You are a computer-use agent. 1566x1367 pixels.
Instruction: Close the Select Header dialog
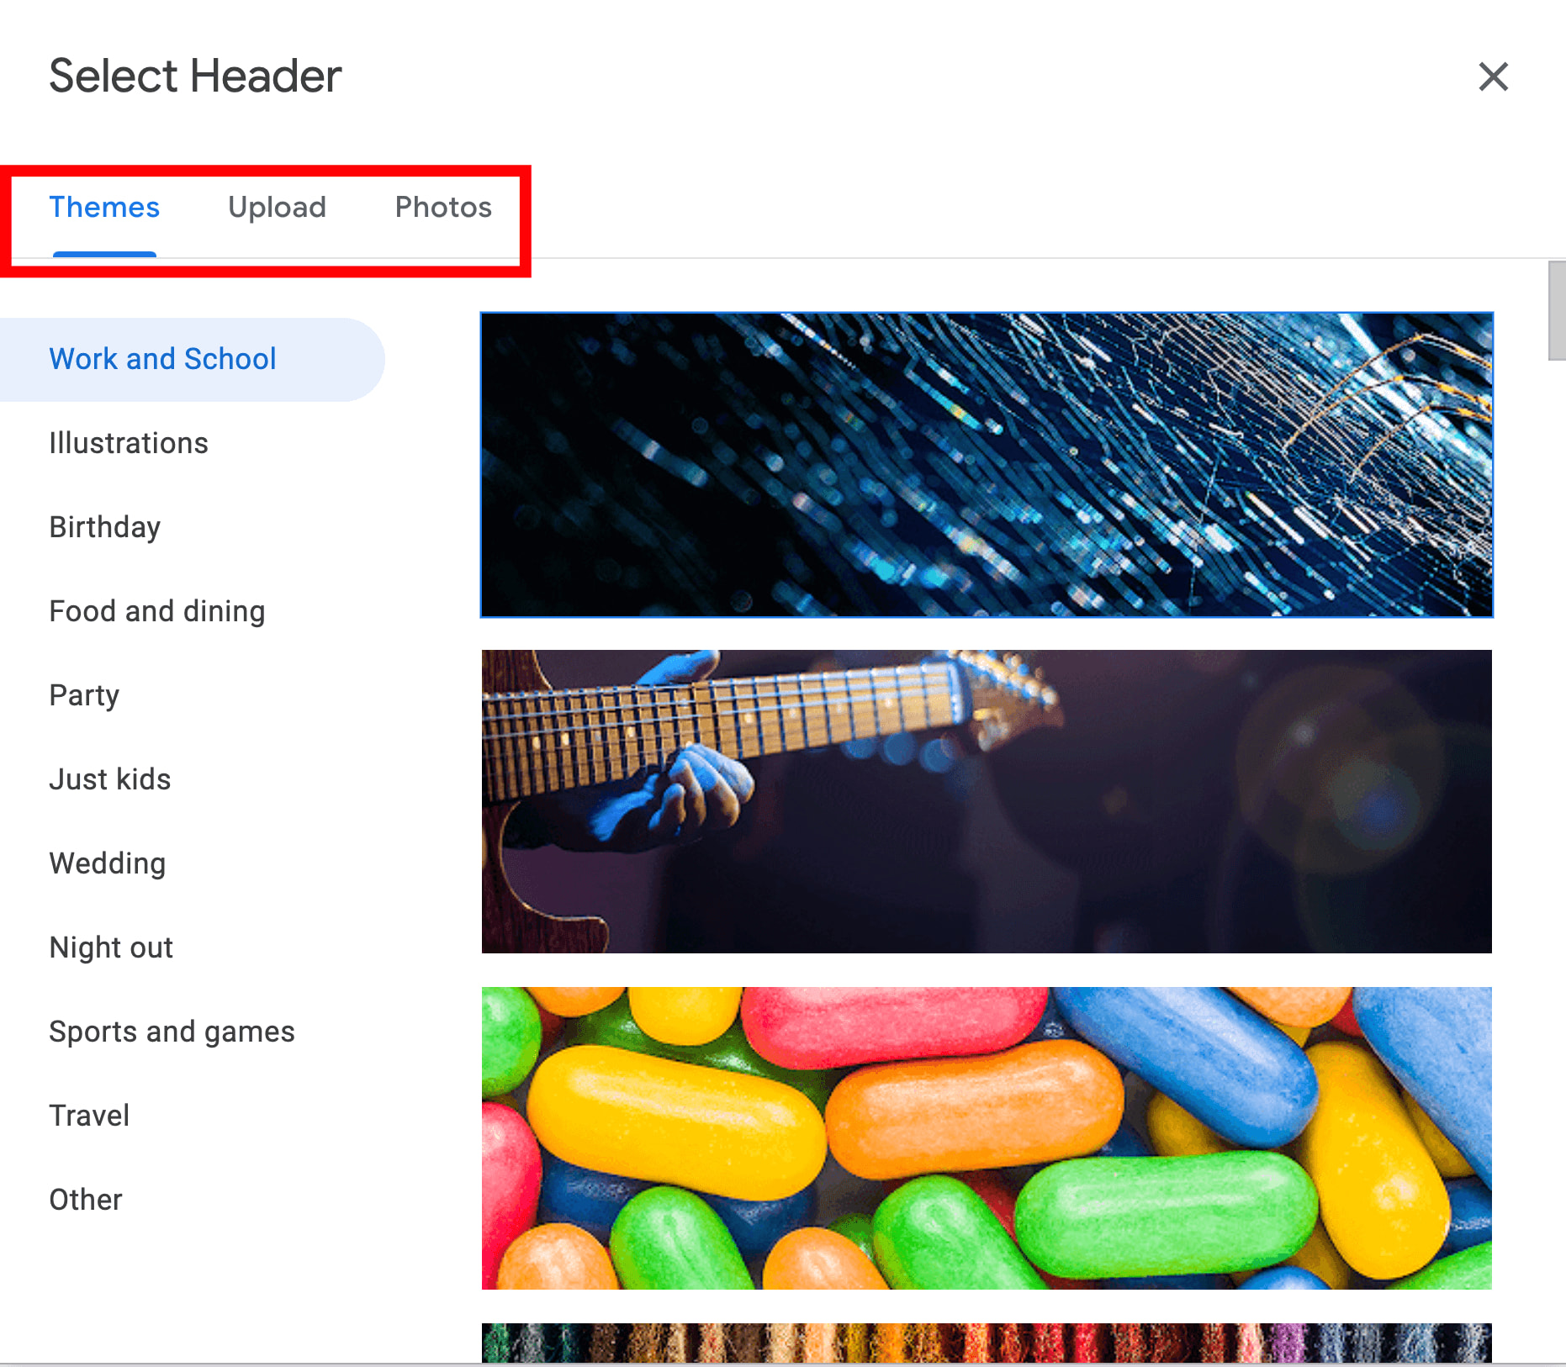click(x=1494, y=77)
